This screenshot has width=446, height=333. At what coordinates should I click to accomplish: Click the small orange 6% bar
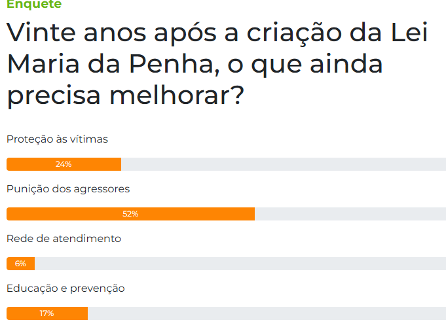[20, 264]
